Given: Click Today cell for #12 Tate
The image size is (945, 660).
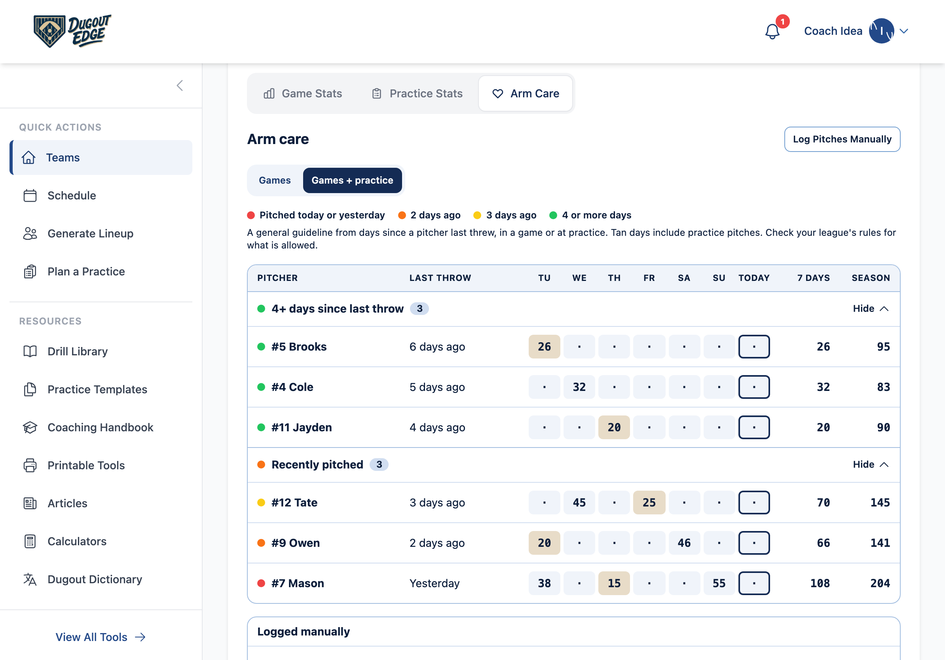Looking at the screenshot, I should (754, 503).
